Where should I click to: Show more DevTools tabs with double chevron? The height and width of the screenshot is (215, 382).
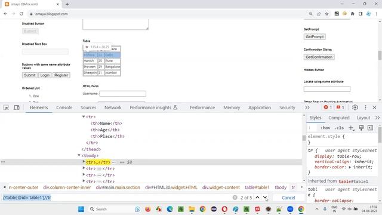[307, 107]
